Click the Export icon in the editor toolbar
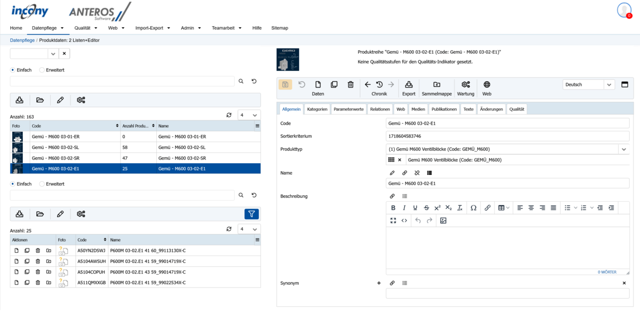The height and width of the screenshot is (320, 640). point(409,85)
